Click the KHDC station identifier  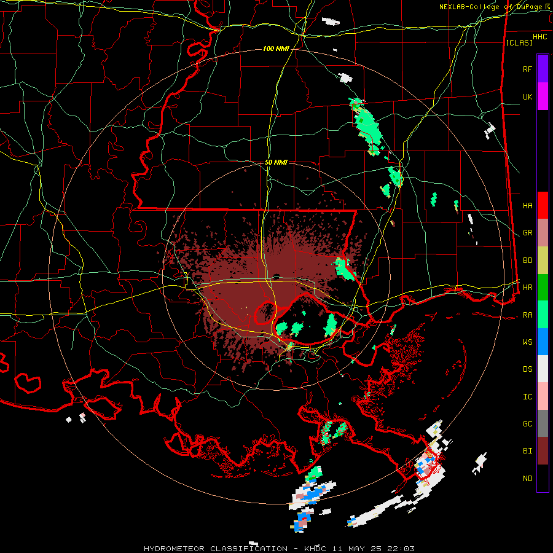pos(315,549)
